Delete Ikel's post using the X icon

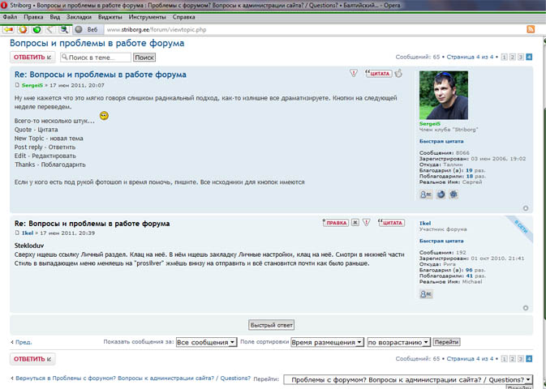click(356, 222)
